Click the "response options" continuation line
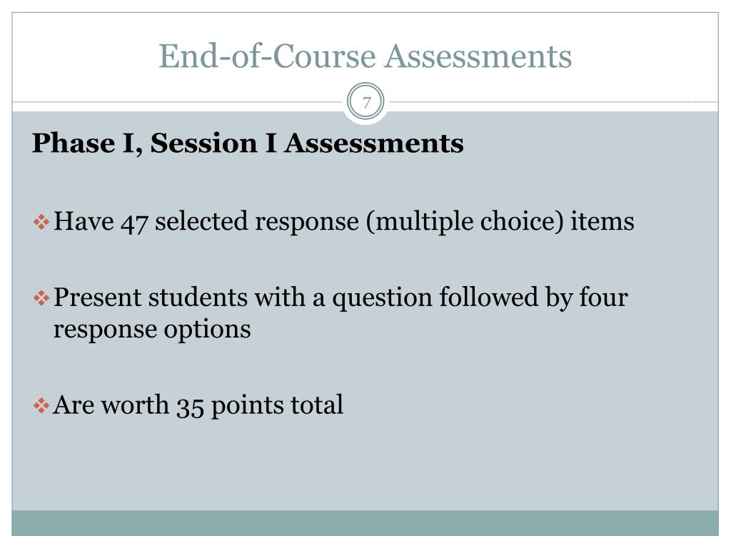731x548 pixels. tap(152, 330)
